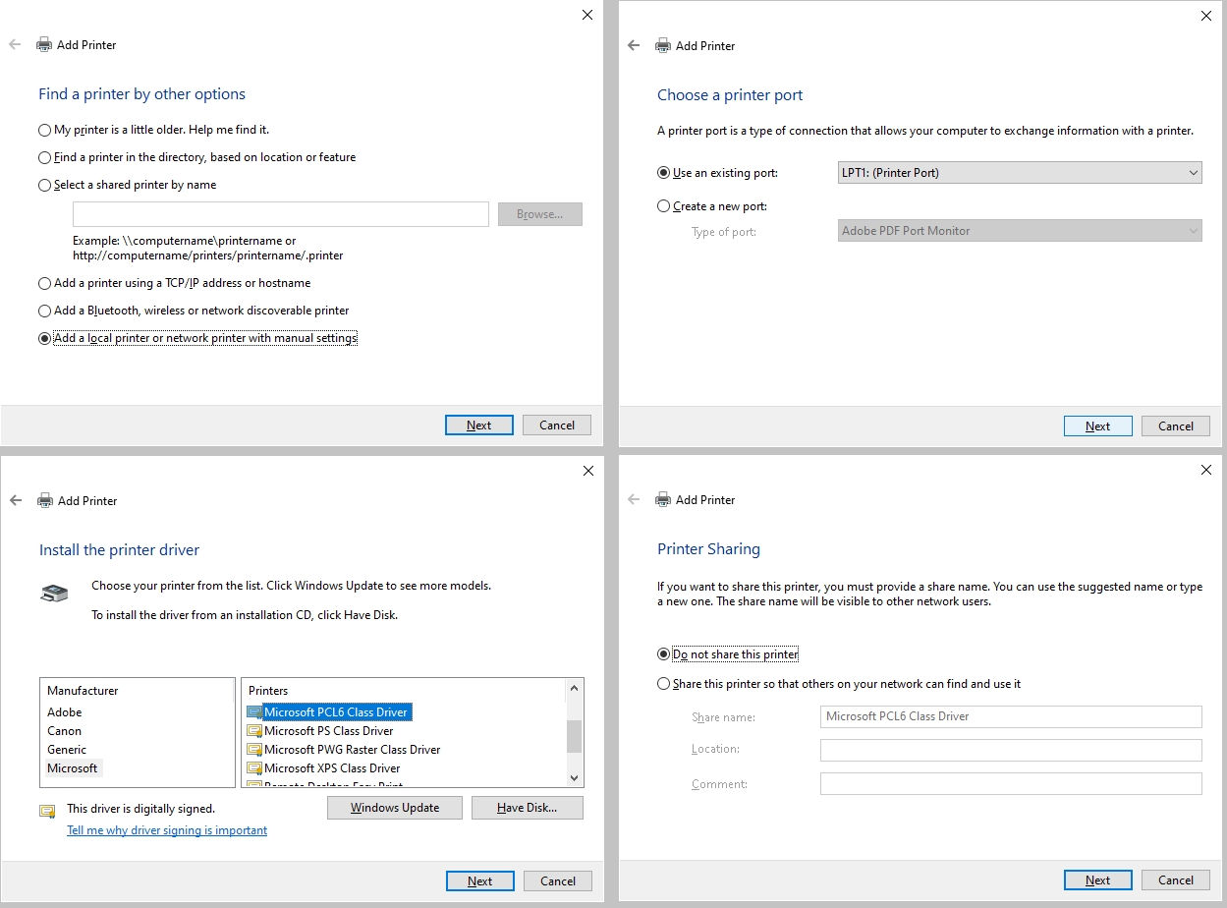This screenshot has height=908, width=1227.
Task: Click the Microsoft XPS Class Driver printer icon
Action: pos(256,767)
